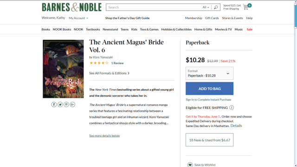Open the All search category dropdown
Viewport: 297px width, 167px height.
click(x=206, y=7)
